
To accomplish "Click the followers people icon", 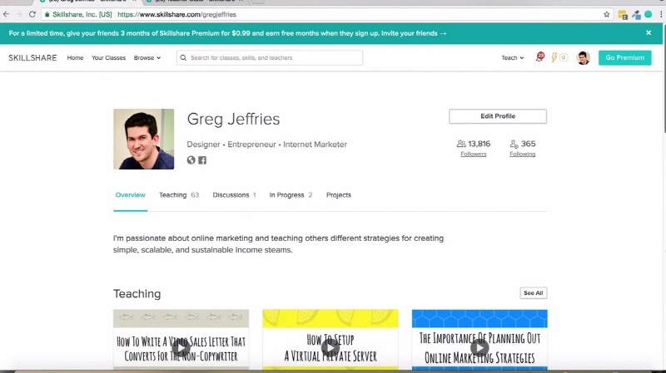I will 461,144.
